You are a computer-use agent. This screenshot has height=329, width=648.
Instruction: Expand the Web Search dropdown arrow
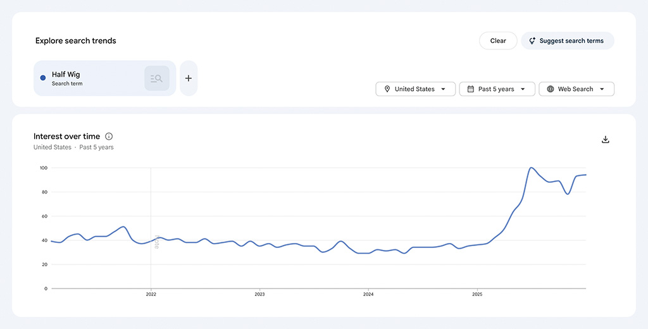tap(602, 89)
